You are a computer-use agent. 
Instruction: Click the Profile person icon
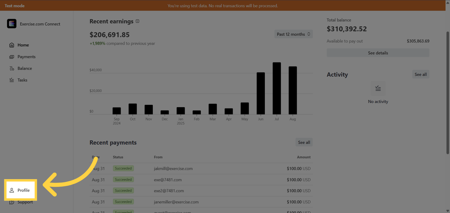(12, 190)
